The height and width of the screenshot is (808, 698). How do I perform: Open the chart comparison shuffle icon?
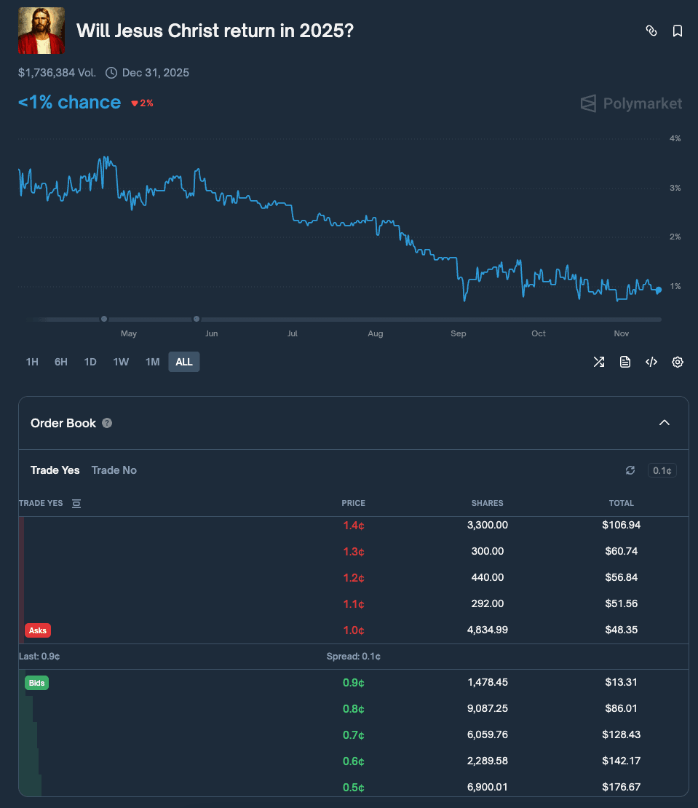click(598, 362)
